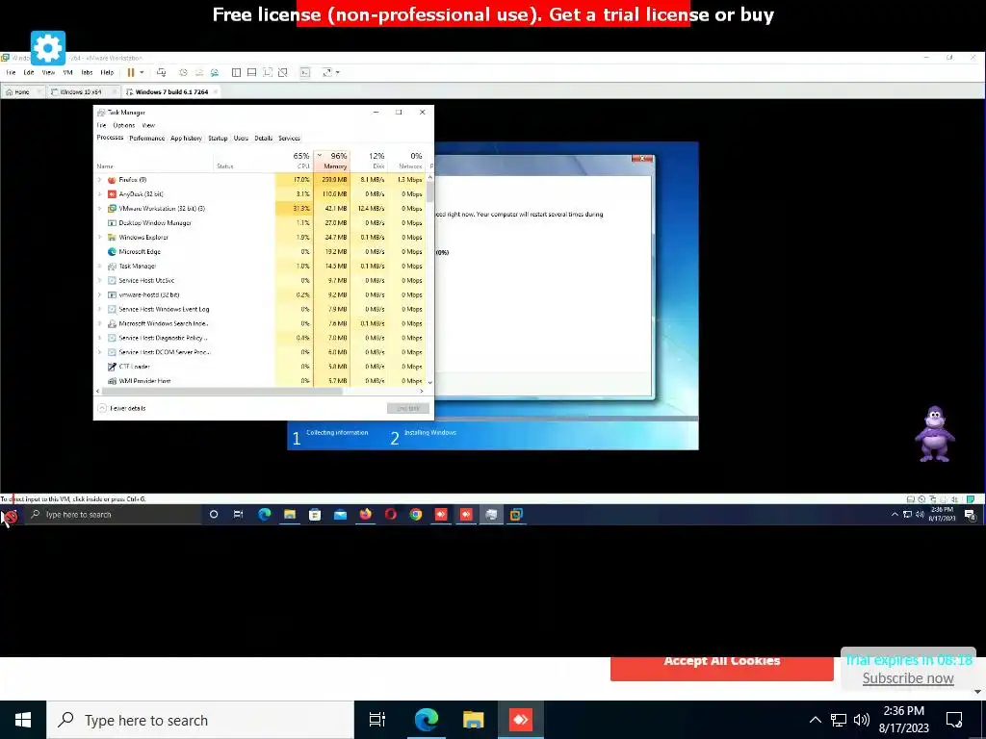The height and width of the screenshot is (739, 986).
Task: Click Opera icon in the remote taskbar
Action: point(391,515)
